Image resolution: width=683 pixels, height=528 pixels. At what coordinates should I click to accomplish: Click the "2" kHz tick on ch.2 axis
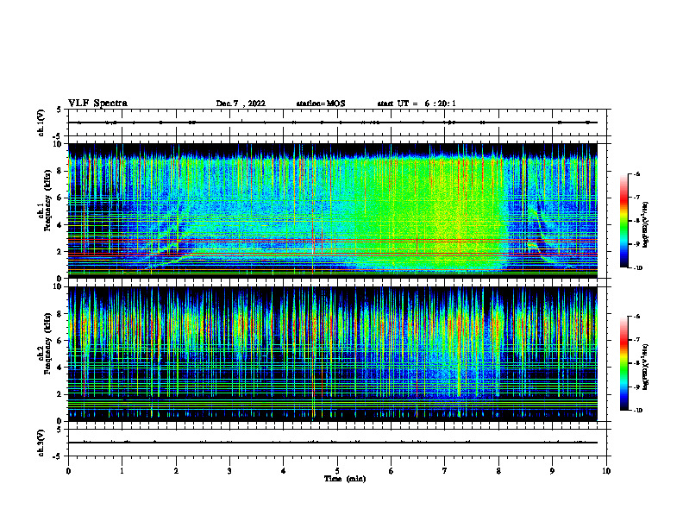(60, 394)
